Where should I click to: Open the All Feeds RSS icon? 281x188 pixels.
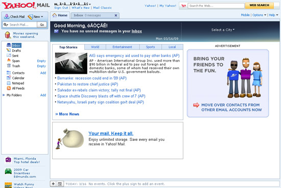(x=9, y=88)
